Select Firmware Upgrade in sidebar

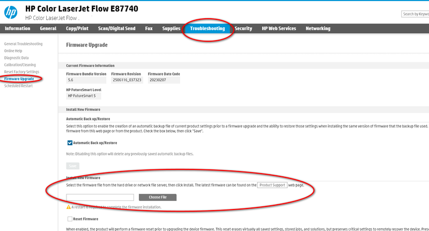coord(19,79)
